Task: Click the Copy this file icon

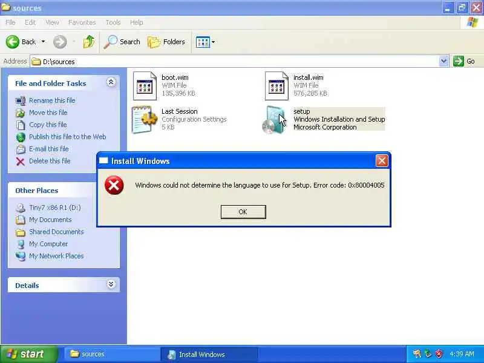Action: (21, 125)
